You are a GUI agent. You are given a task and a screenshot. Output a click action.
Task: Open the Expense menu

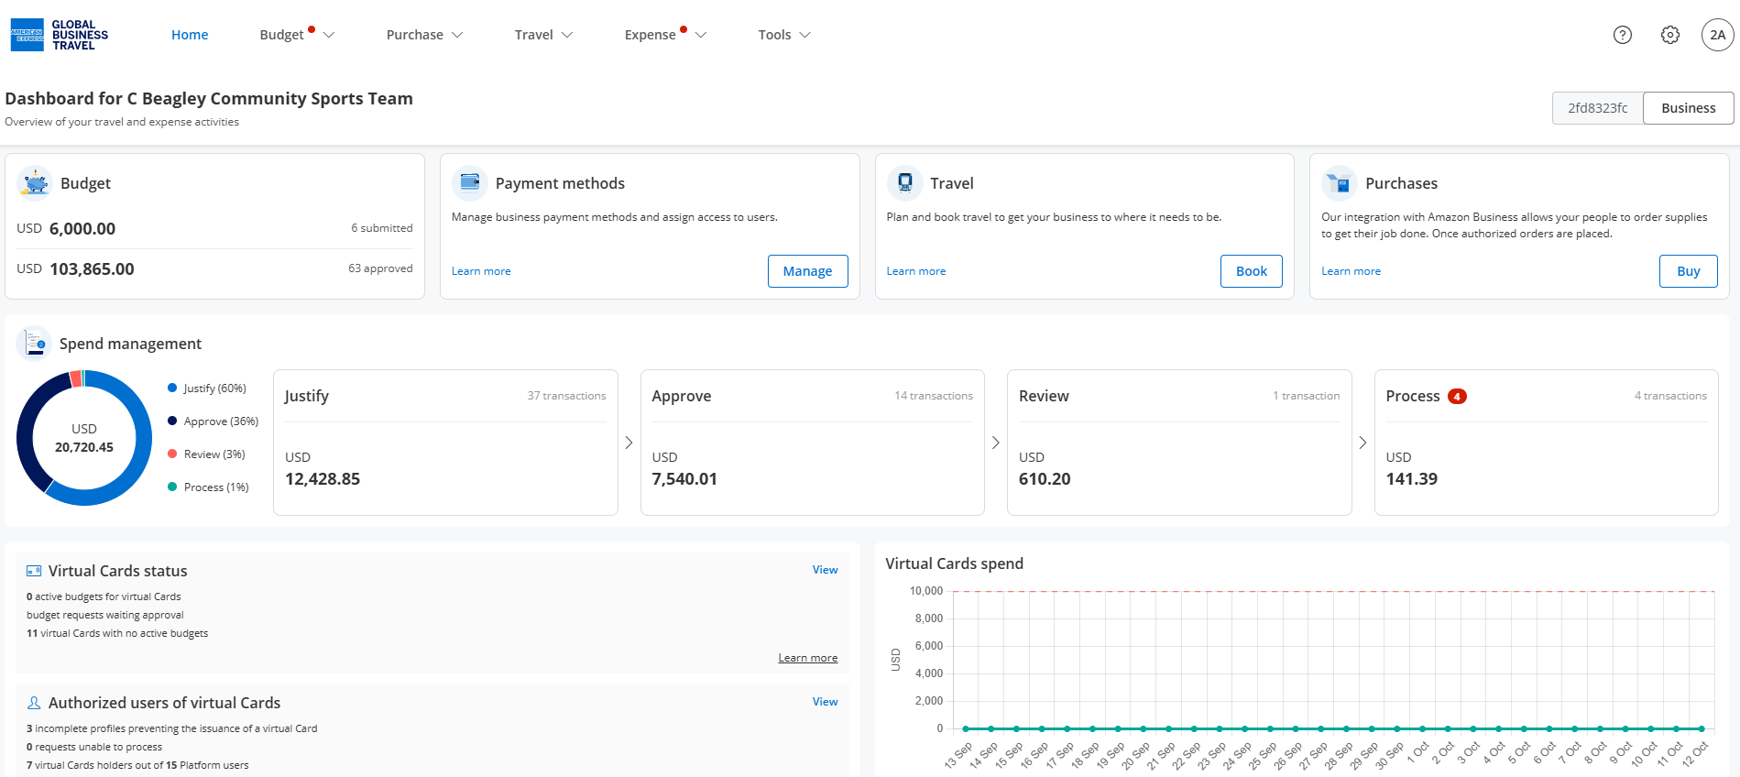[x=650, y=35]
